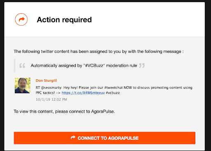Click the opening quotation mark icon

coord(22,66)
